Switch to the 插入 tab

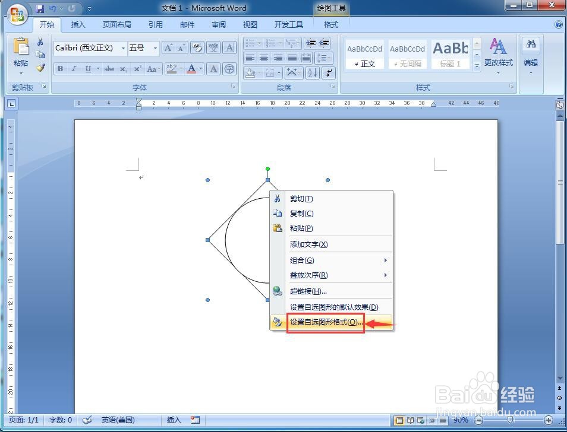point(78,24)
